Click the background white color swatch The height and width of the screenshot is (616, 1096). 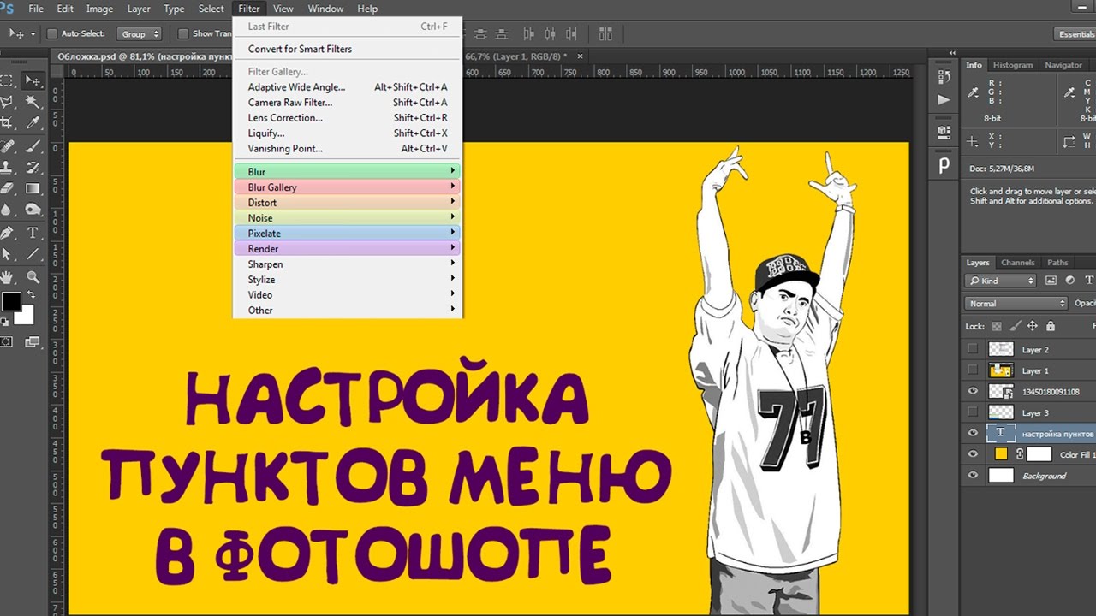point(24,315)
